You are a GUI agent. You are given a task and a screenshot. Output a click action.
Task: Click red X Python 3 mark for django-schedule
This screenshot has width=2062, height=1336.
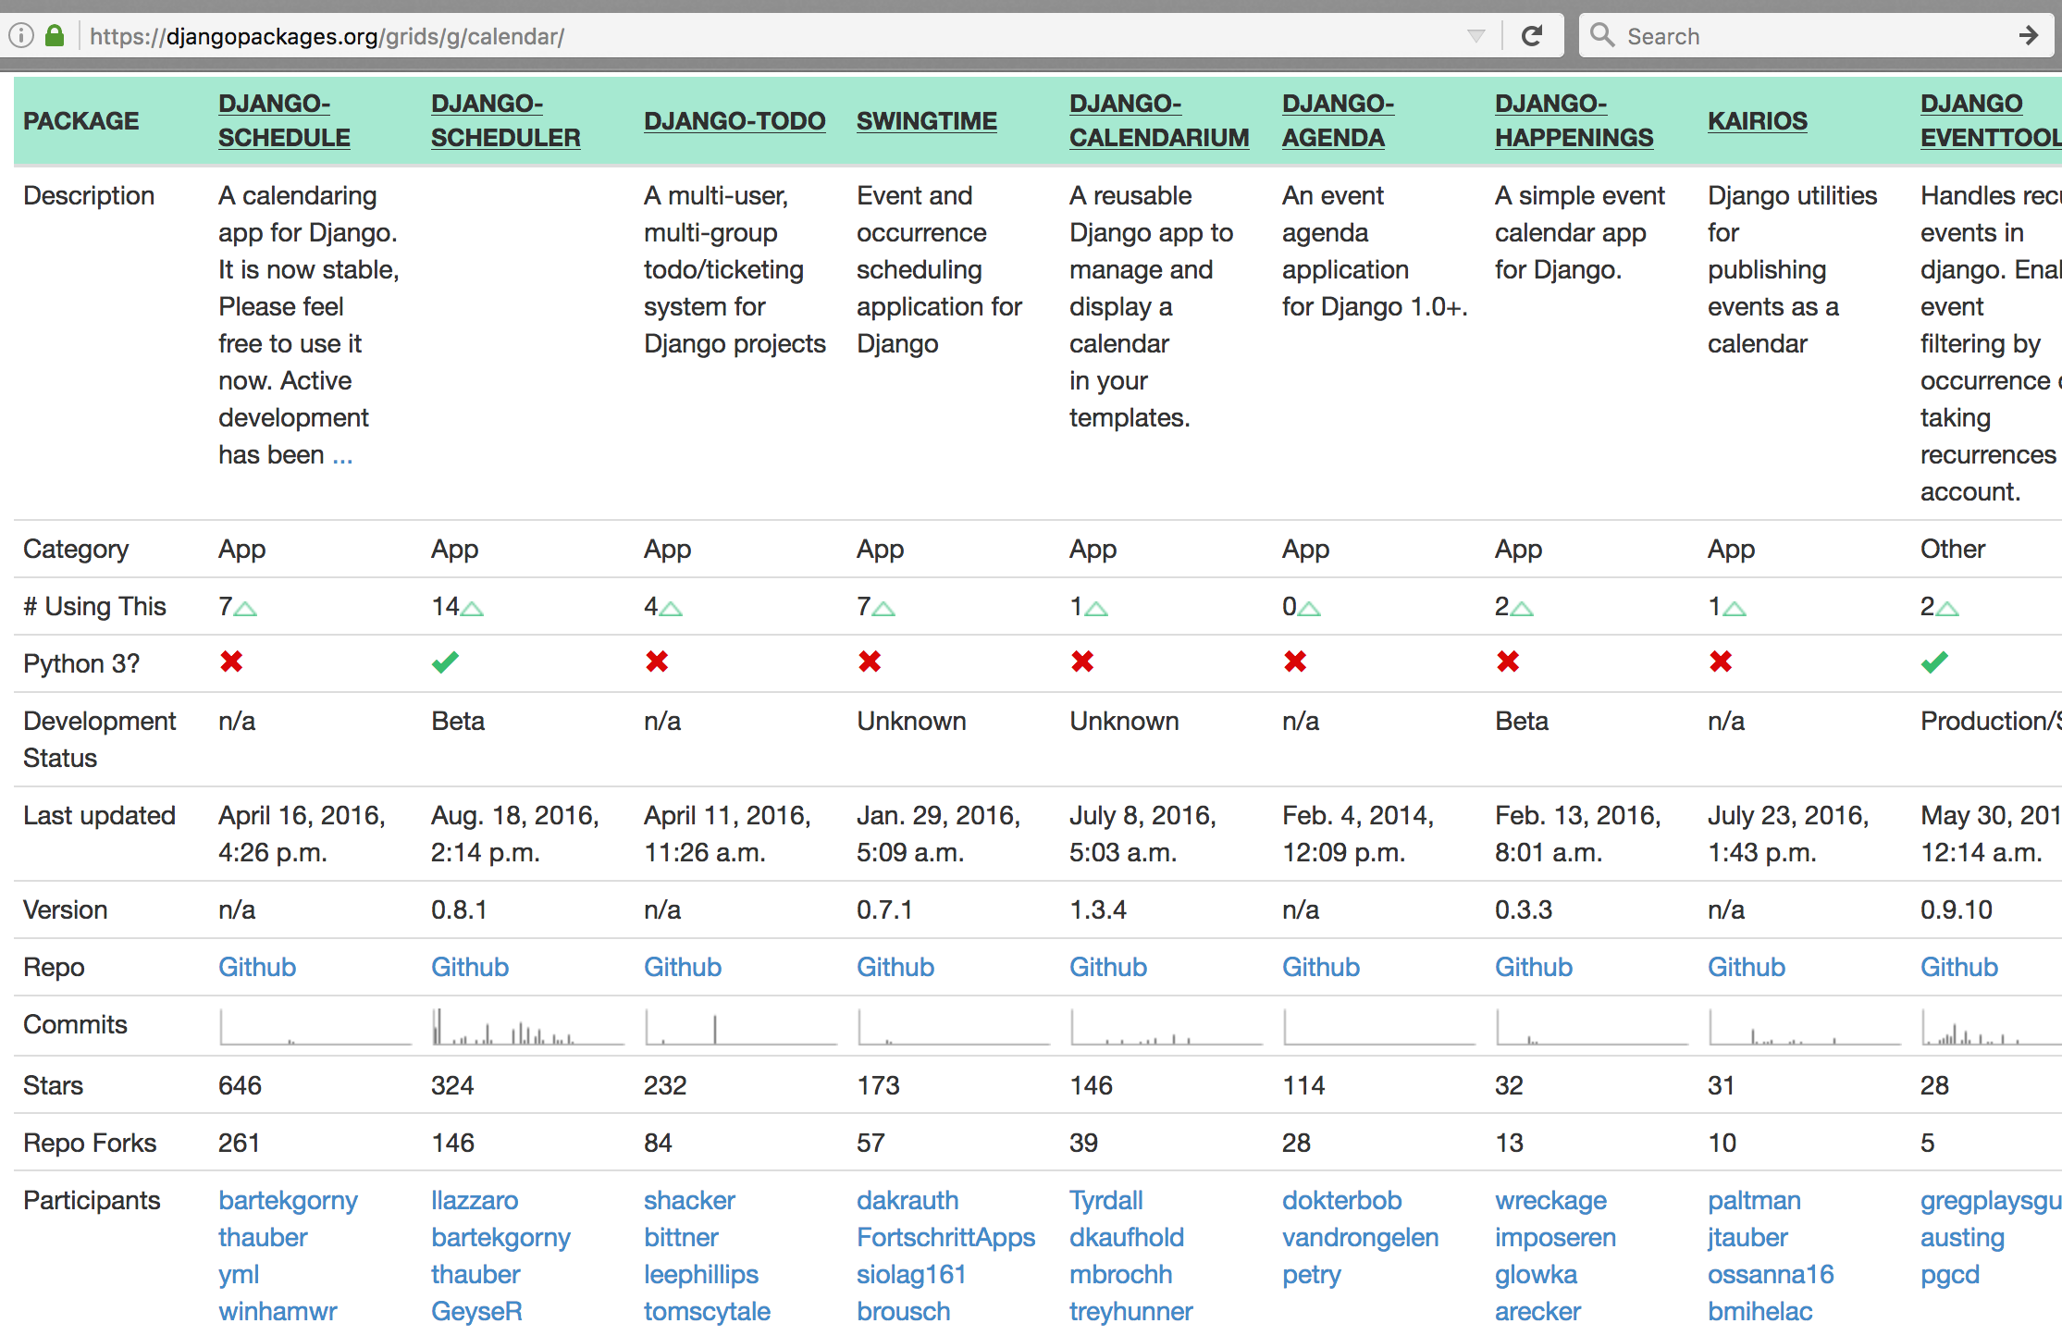pyautogui.click(x=231, y=662)
